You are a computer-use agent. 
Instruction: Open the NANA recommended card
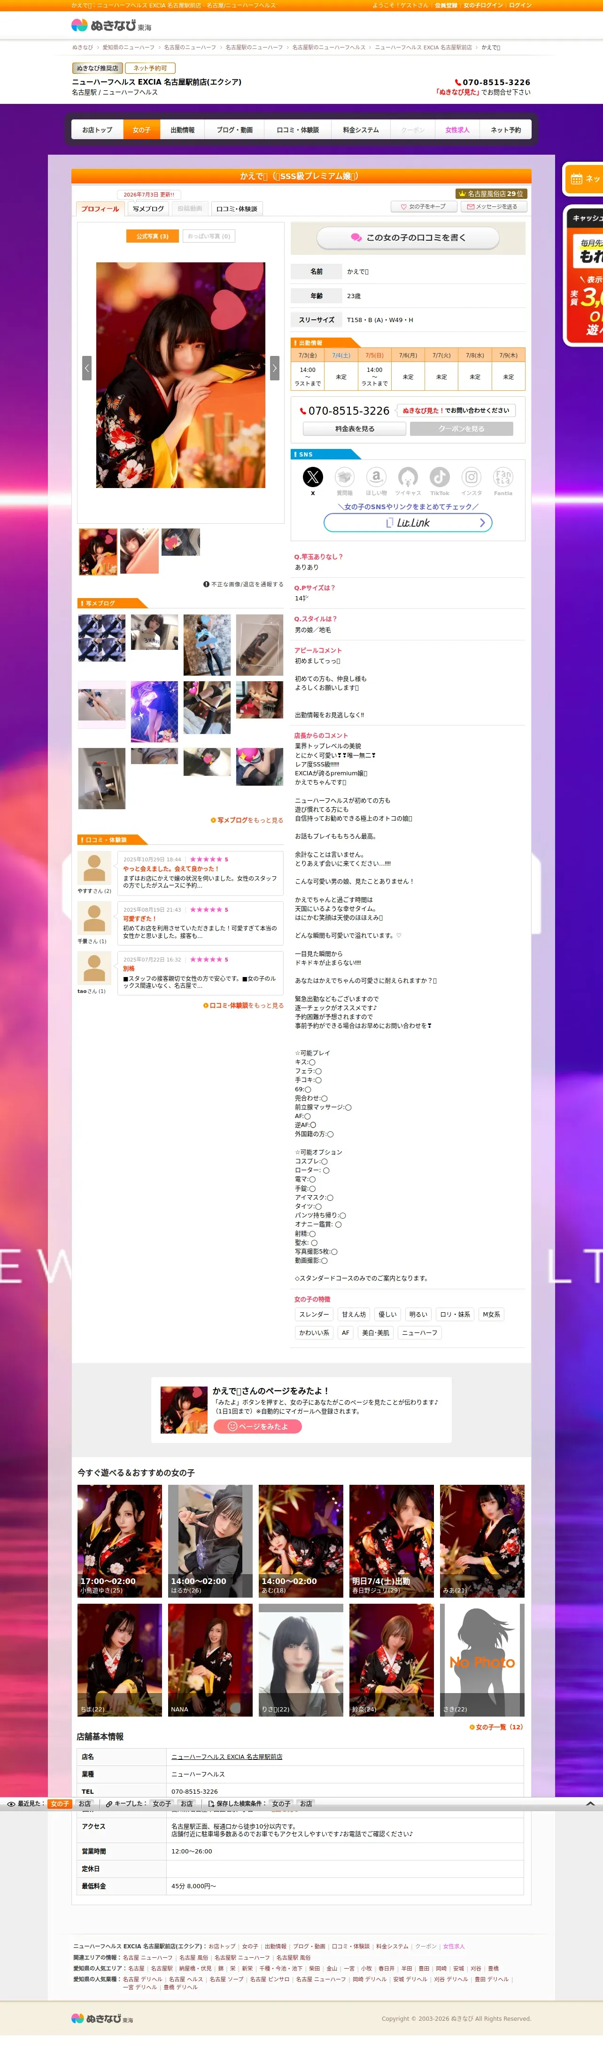[x=210, y=1659]
